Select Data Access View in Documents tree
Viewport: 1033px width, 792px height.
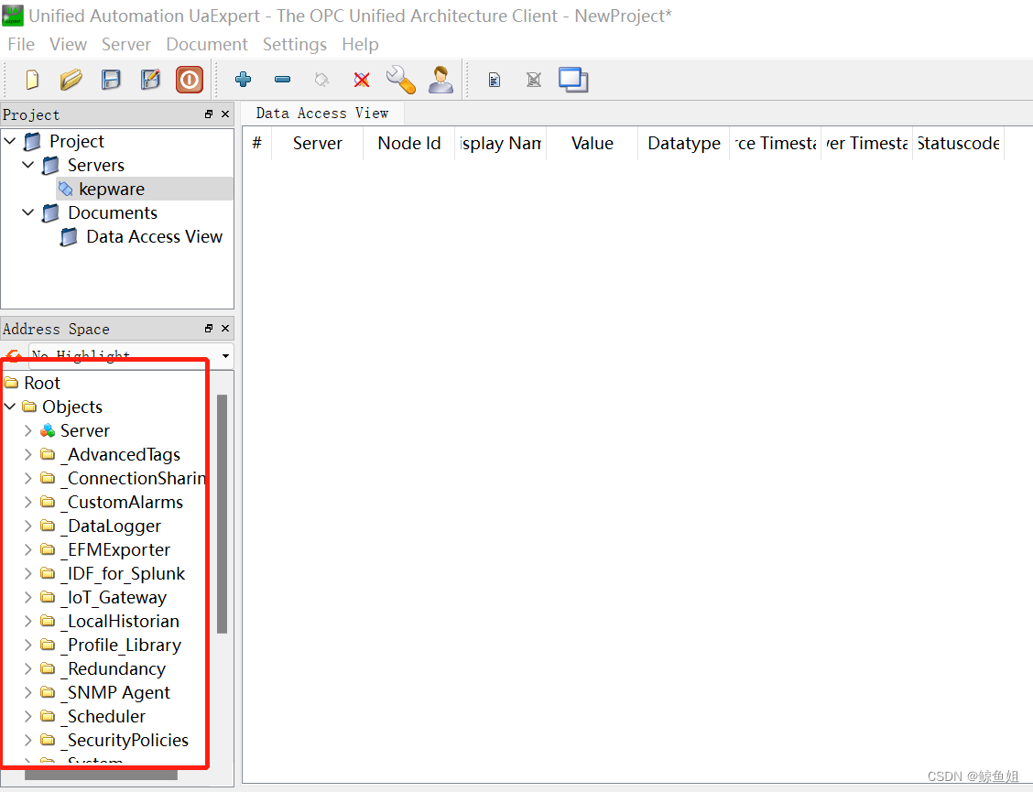154,236
